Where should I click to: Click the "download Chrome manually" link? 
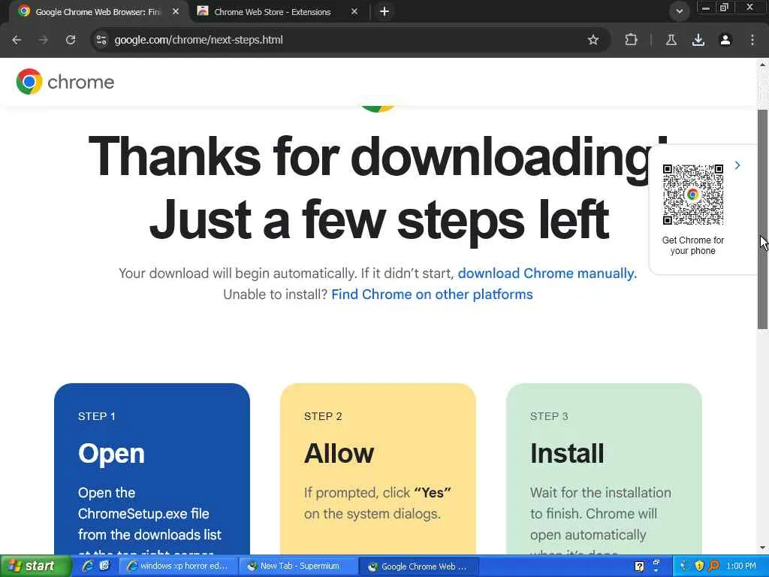coord(547,273)
